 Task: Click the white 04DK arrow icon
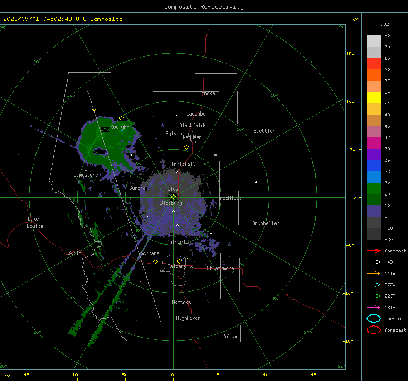pos(374,262)
